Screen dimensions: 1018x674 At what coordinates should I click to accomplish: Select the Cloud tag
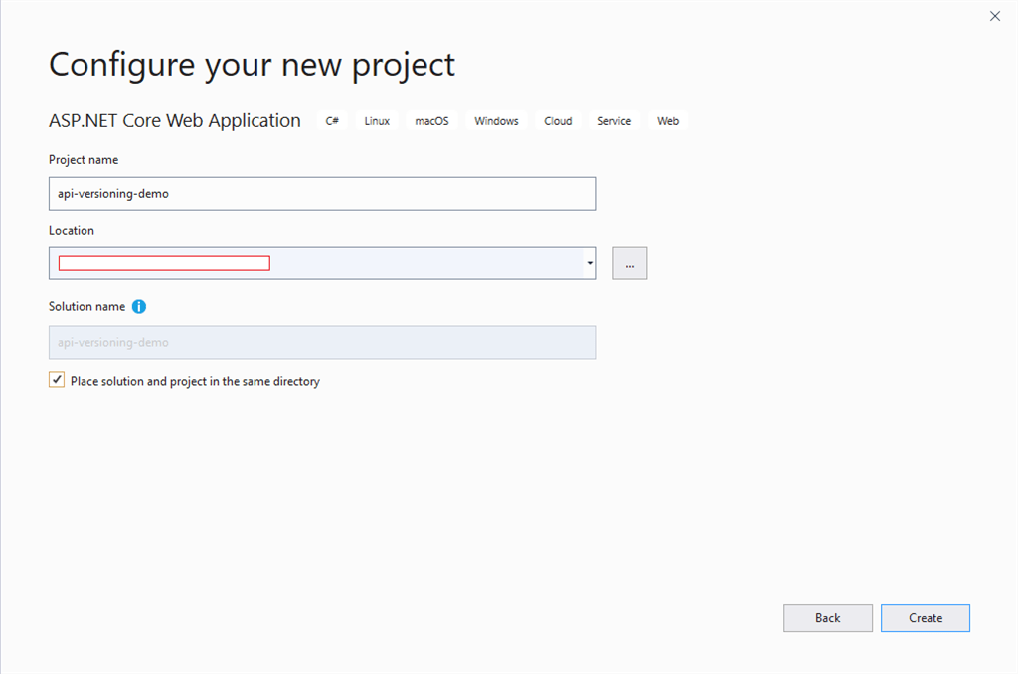558,120
